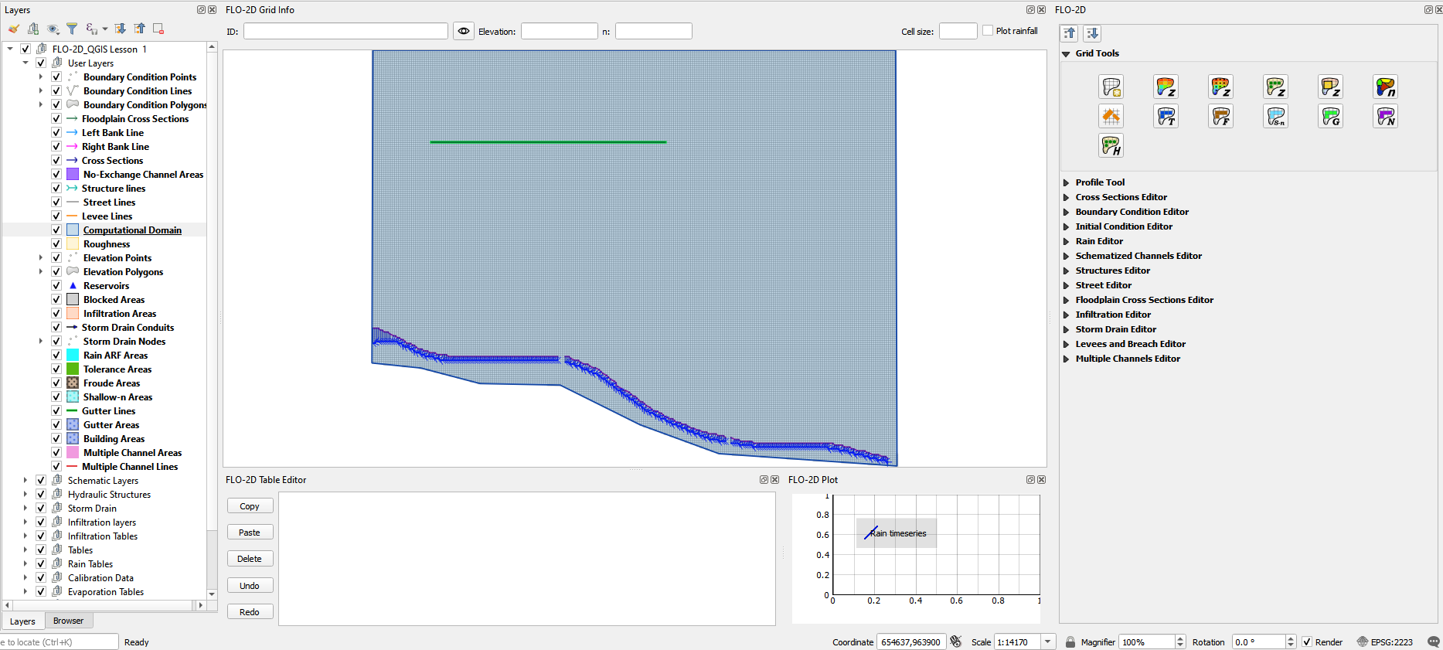
Task: Click the Create Grid tool icon
Action: tap(1111, 87)
